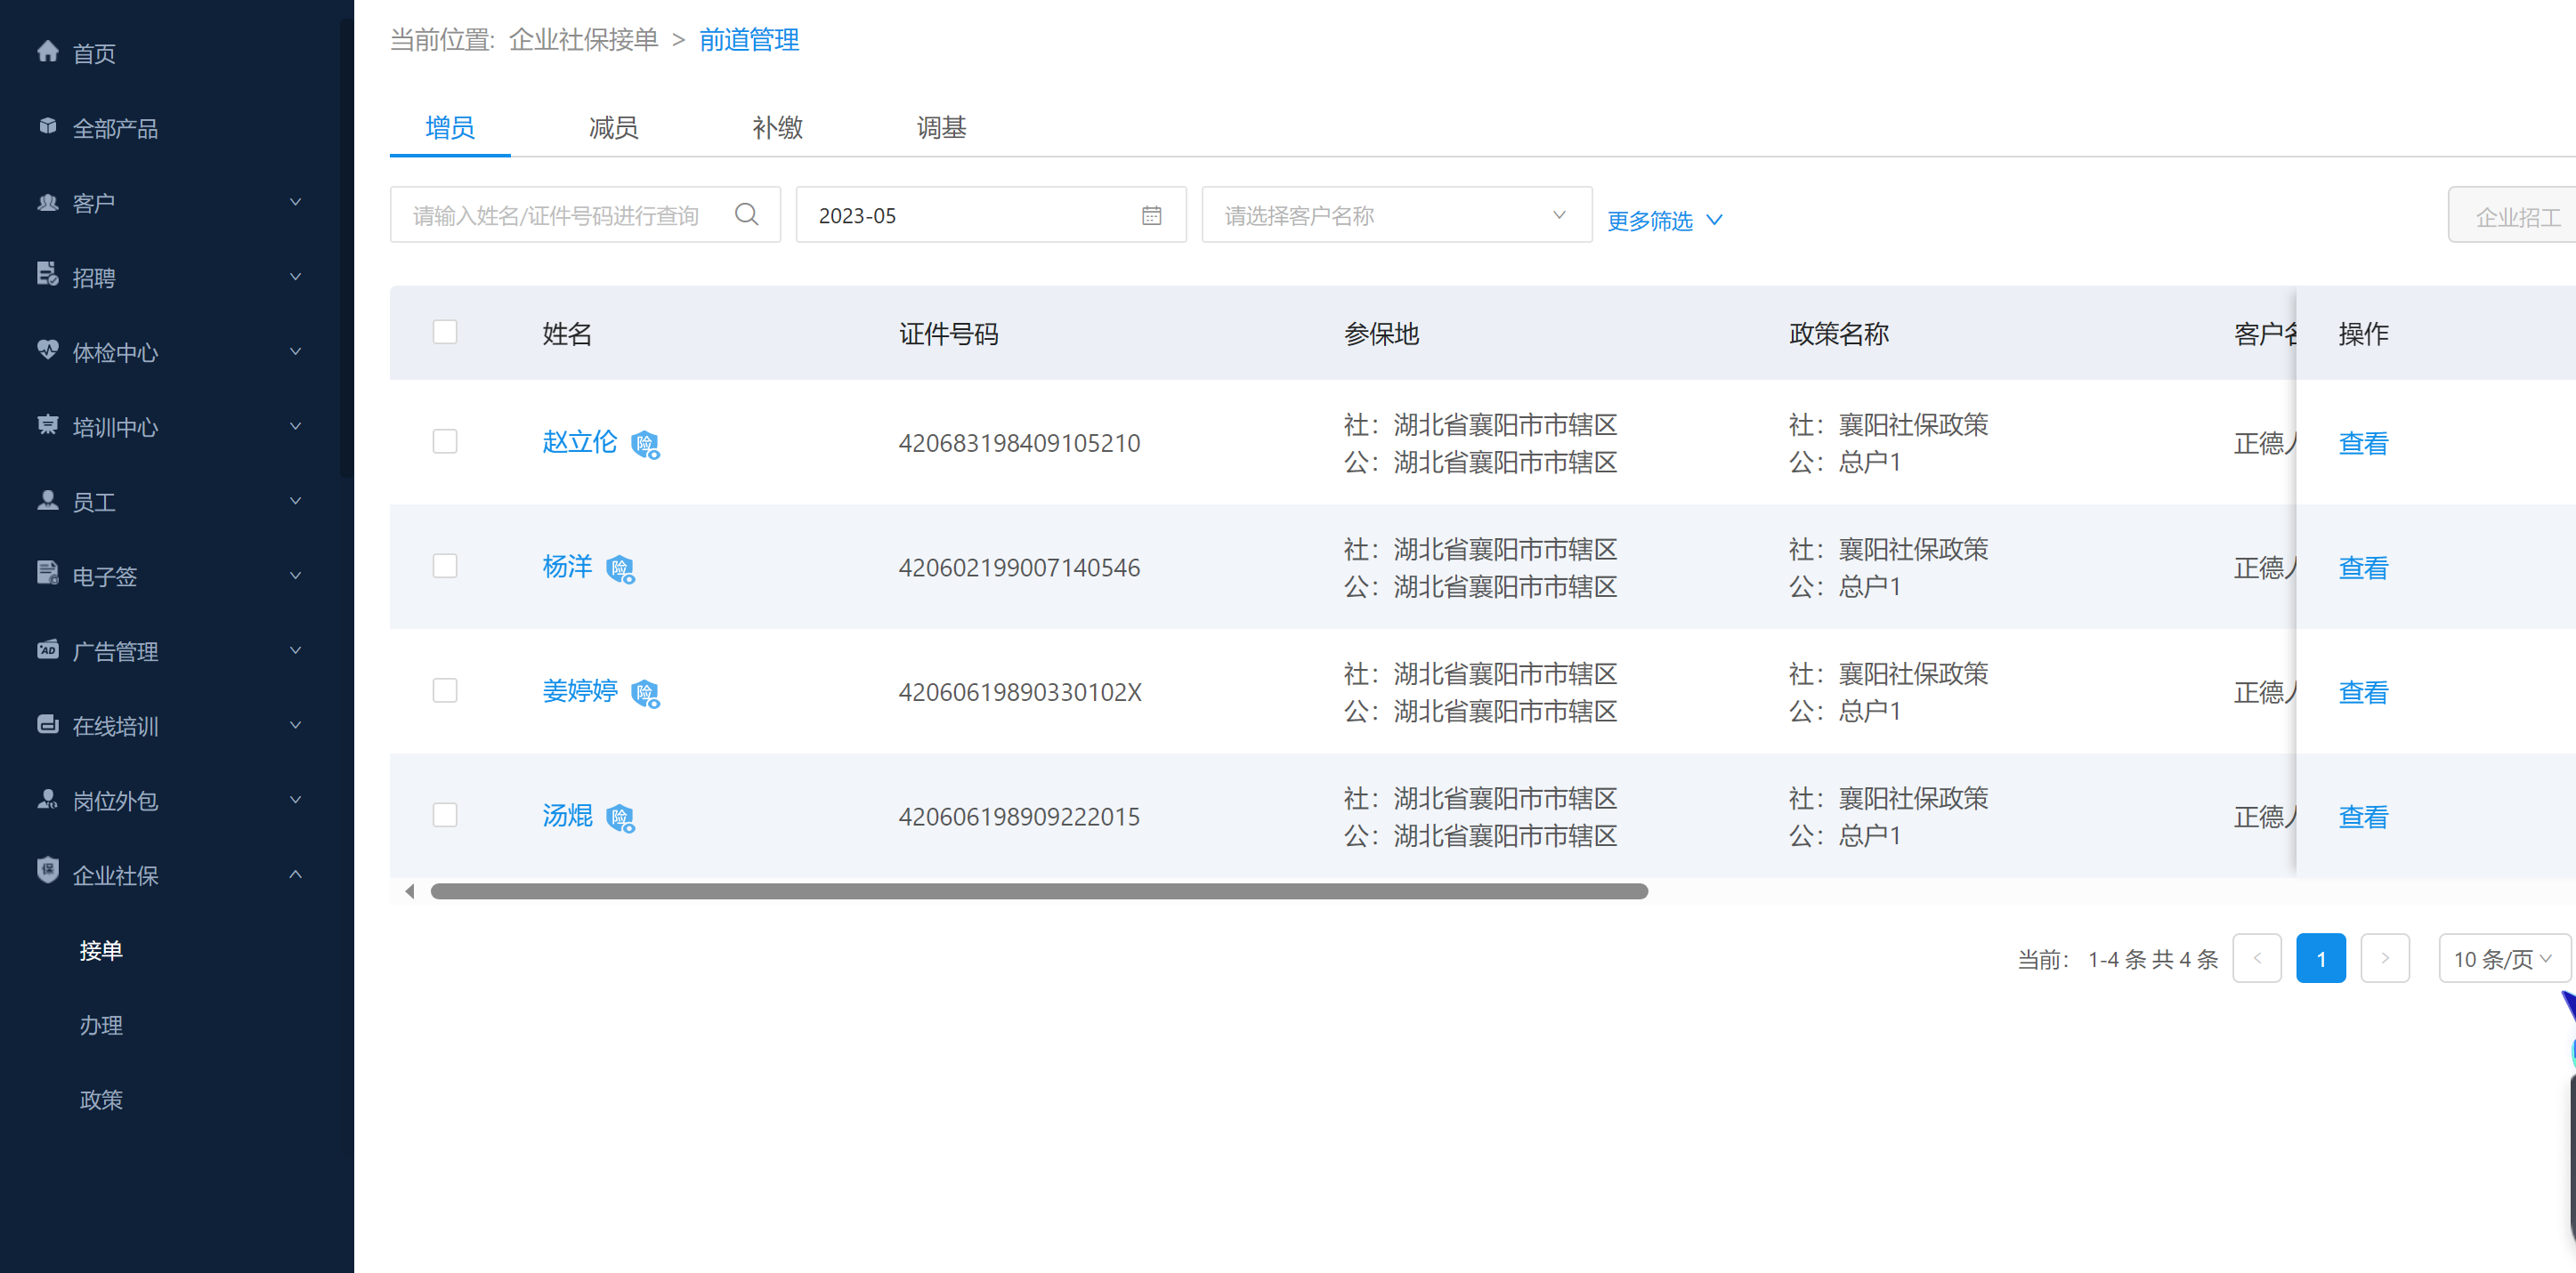Viewport: 2576px width, 1273px height.
Task: Click the 企业招工 button
Action: (2512, 216)
